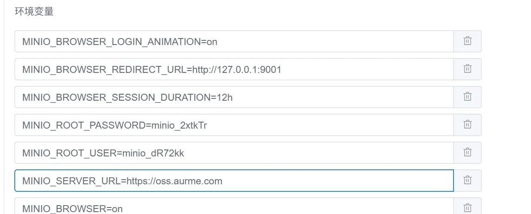Select the MINIO_BROWSER_REDIRECT_URL text field
The height and width of the screenshot is (214, 531).
tap(234, 69)
